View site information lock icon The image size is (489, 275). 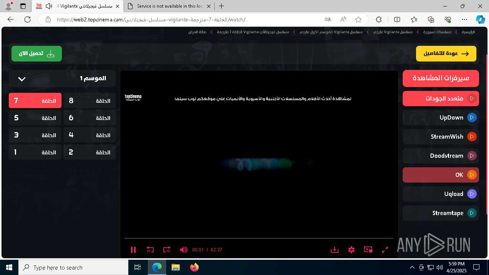(48, 19)
